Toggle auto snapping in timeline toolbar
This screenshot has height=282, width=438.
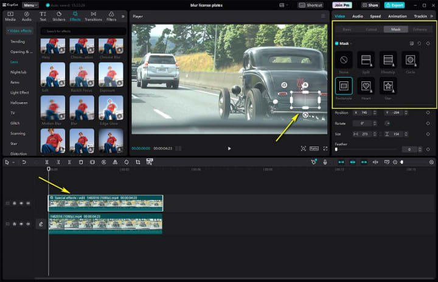tap(353, 162)
